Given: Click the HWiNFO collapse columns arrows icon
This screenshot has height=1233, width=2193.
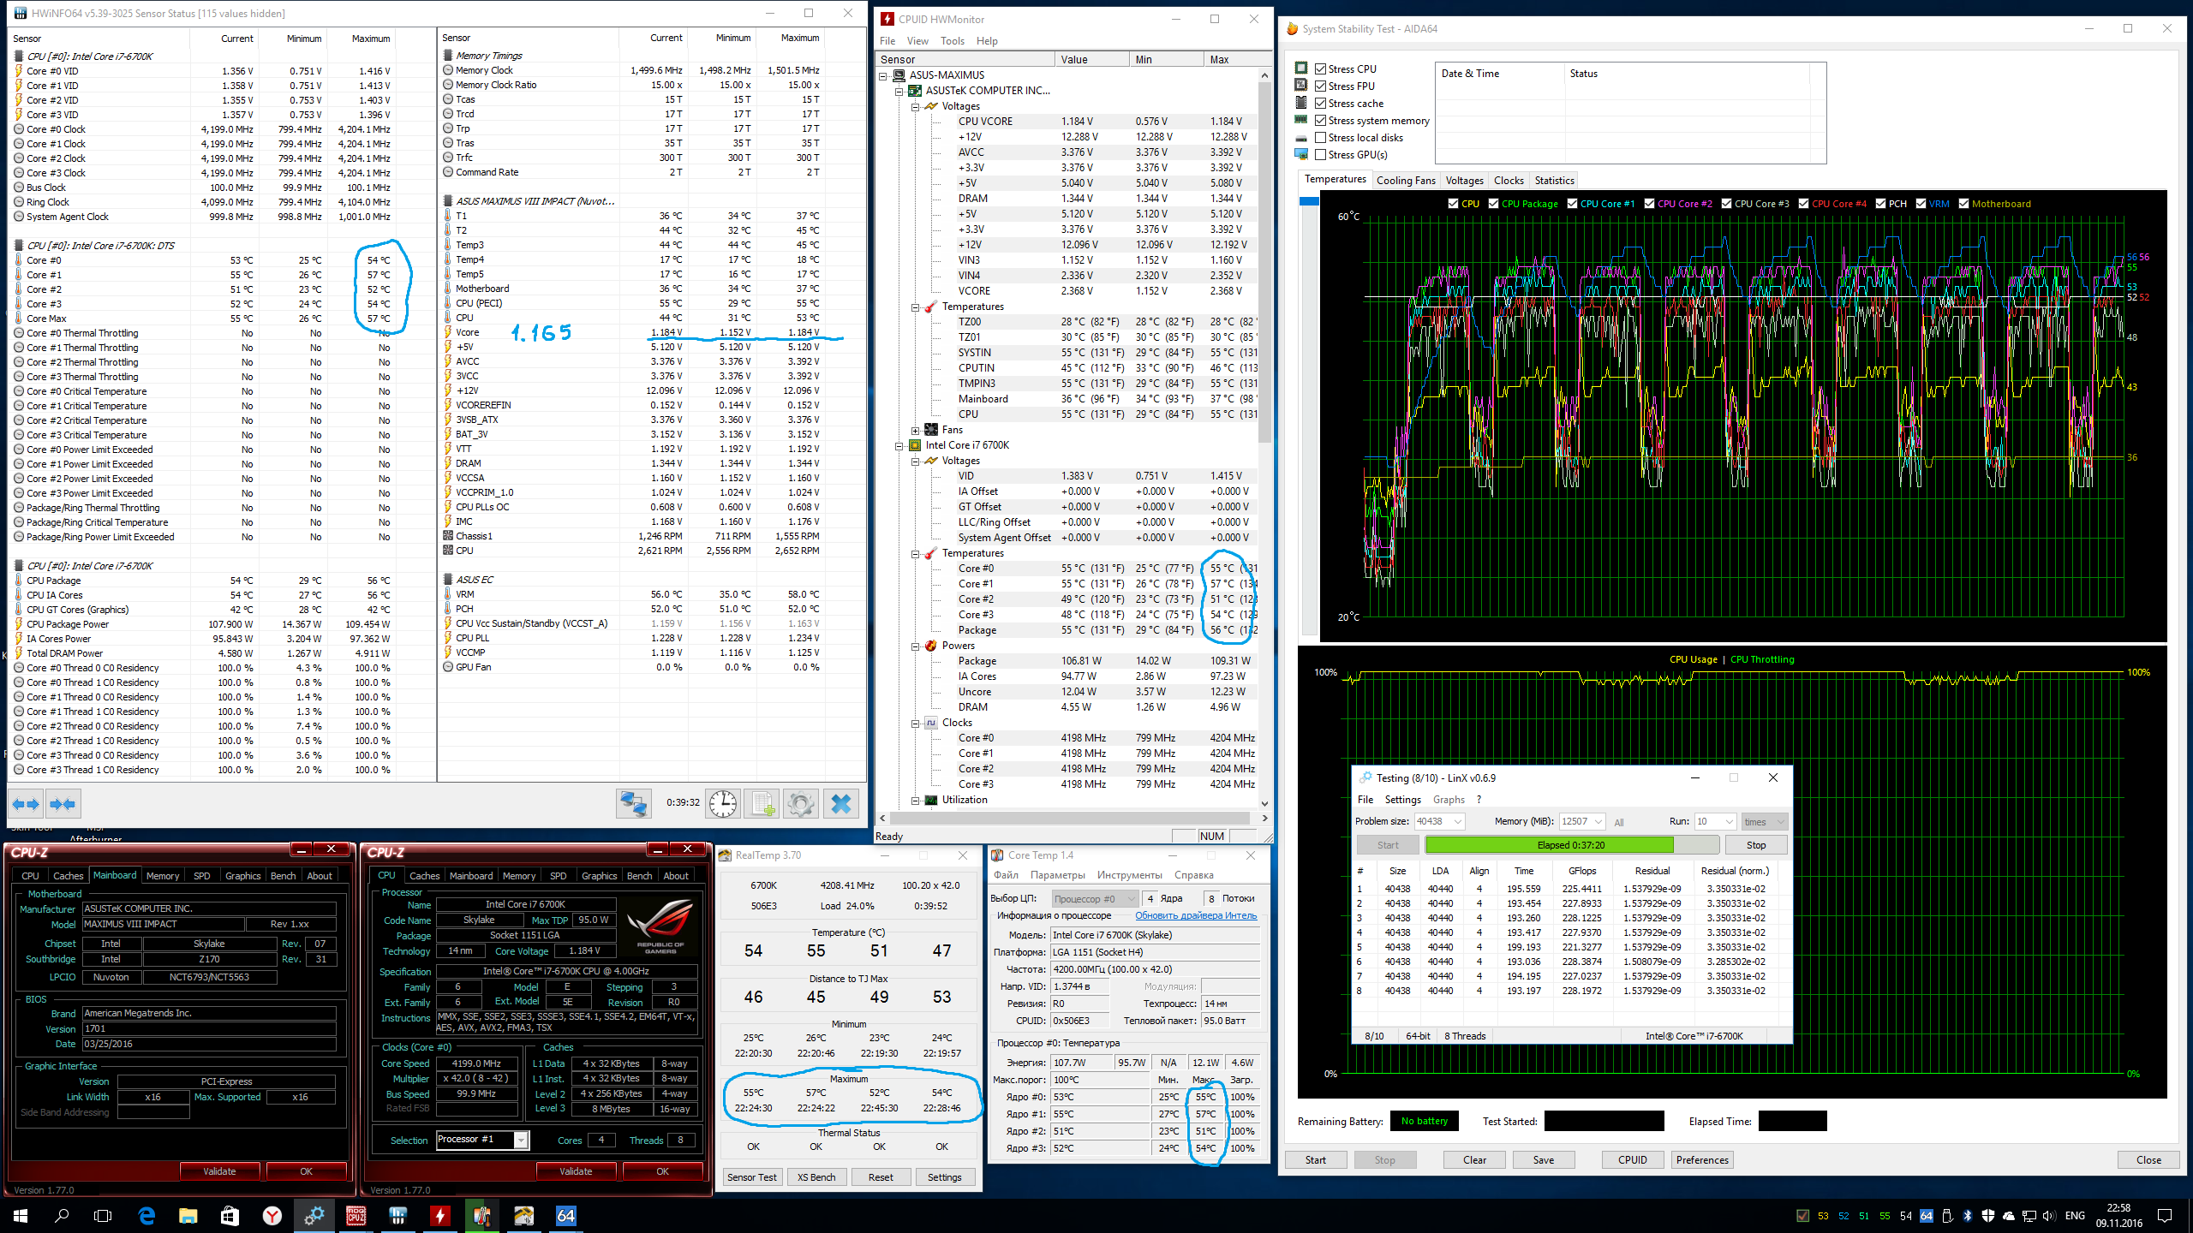Looking at the screenshot, I should click(x=63, y=804).
